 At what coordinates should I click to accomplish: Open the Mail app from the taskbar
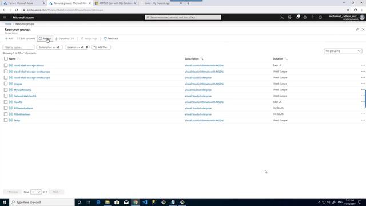(126, 202)
